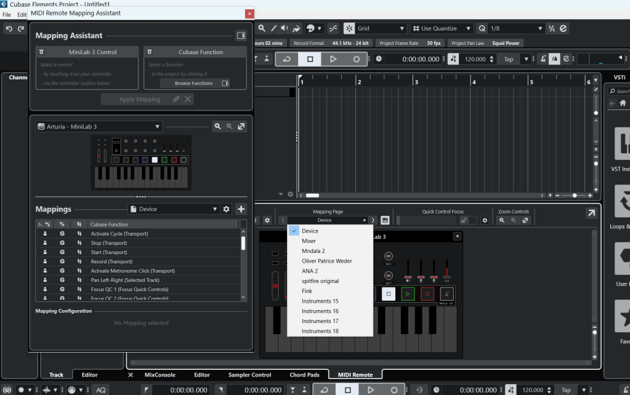The image size is (630, 395).
Task: Select Mixer from the mapping page list
Action: tap(309, 241)
